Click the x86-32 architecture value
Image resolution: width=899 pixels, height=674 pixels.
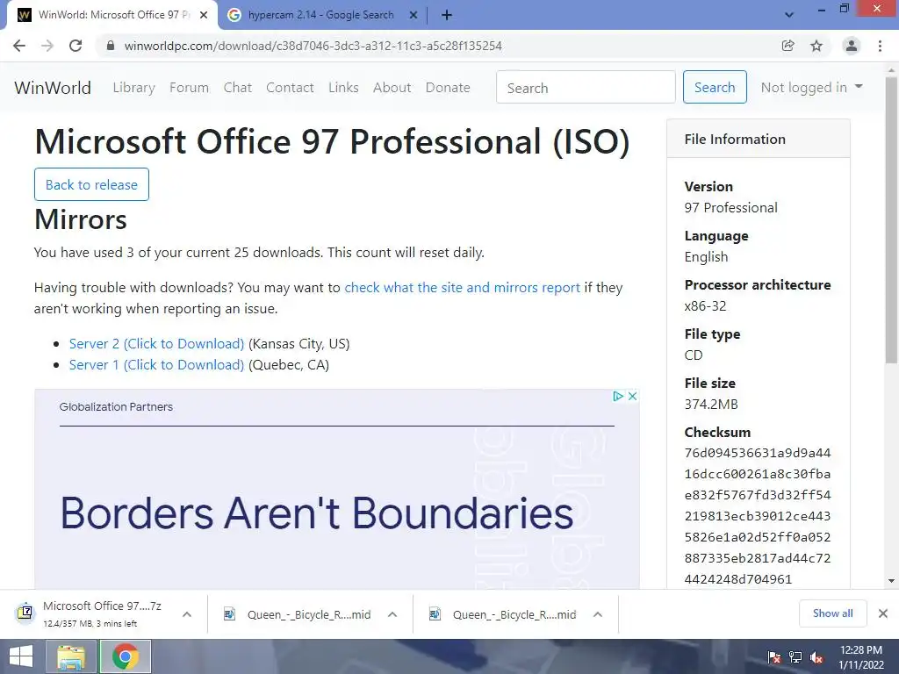[x=705, y=306]
